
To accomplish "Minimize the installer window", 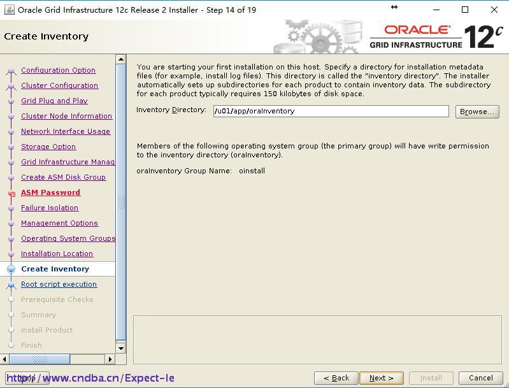I will click(436, 10).
